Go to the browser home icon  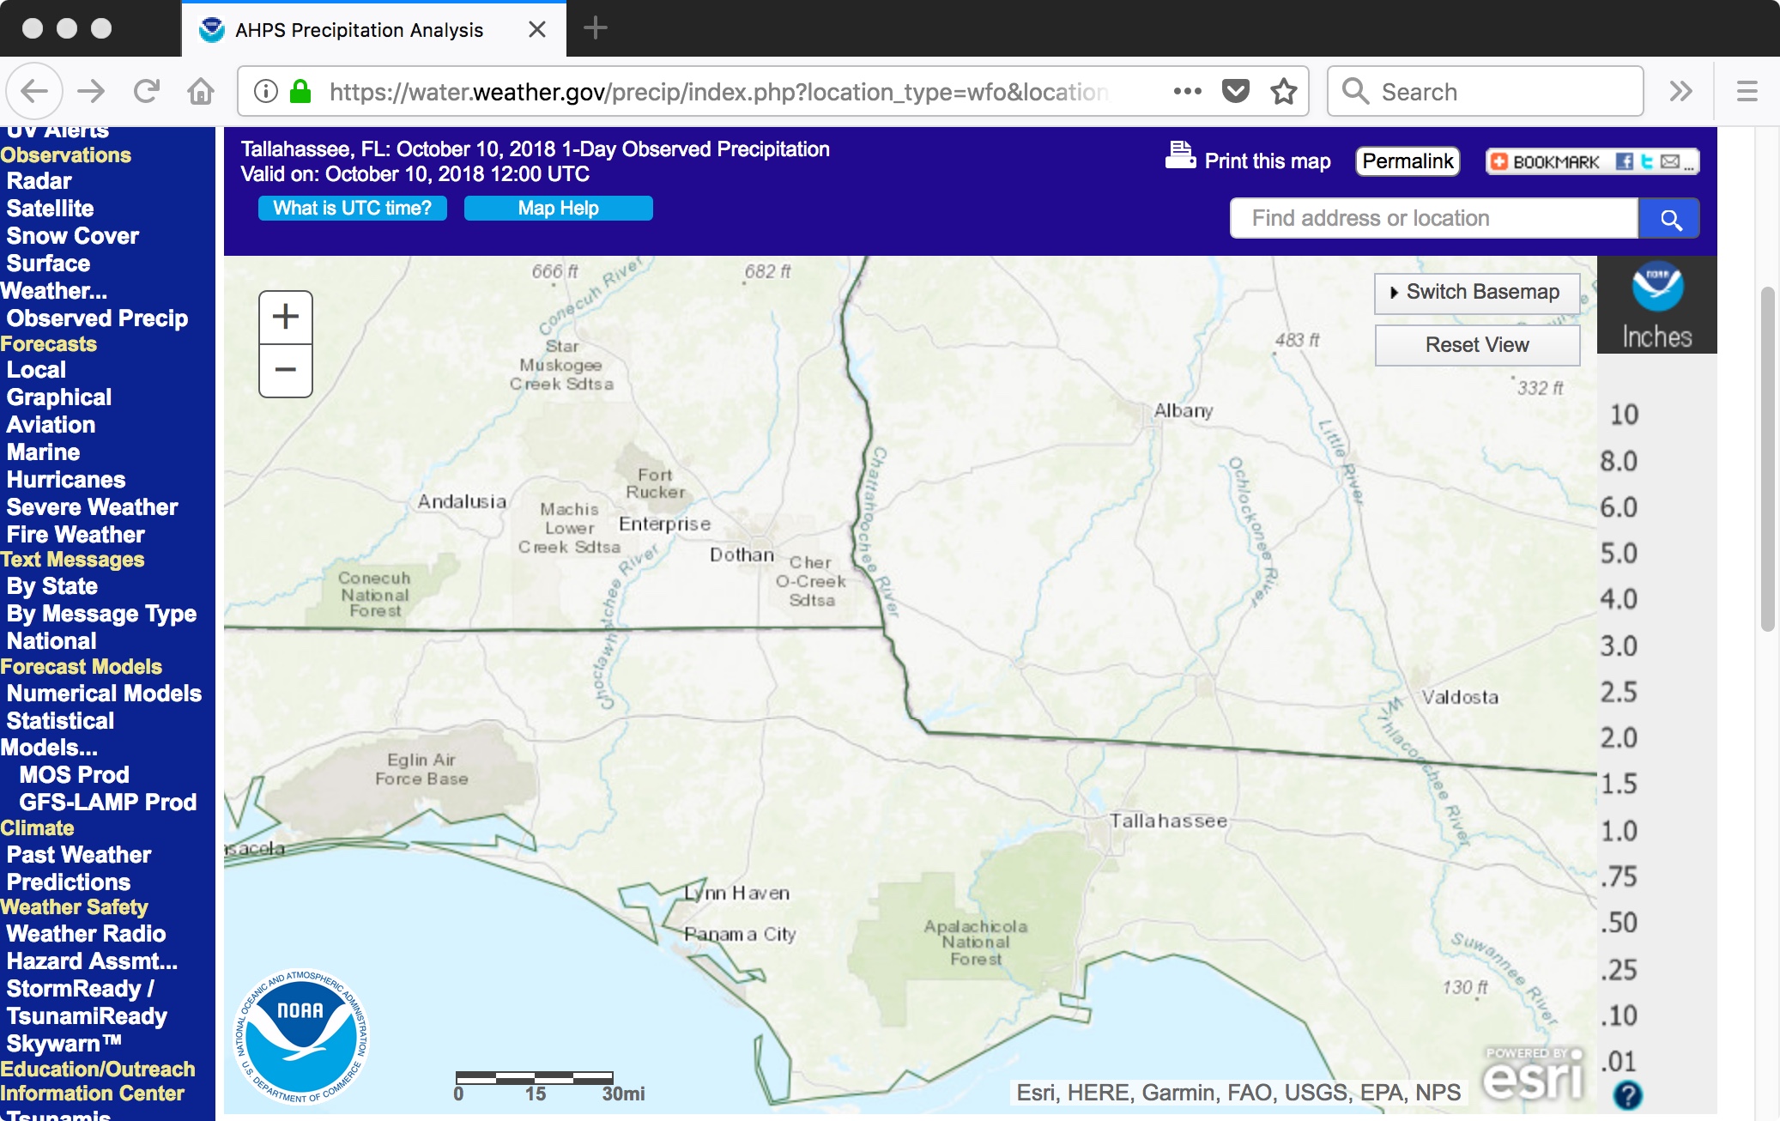click(201, 91)
